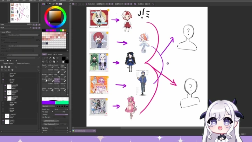Show Layer40 visibility
The image size is (252, 142).
click(3, 115)
